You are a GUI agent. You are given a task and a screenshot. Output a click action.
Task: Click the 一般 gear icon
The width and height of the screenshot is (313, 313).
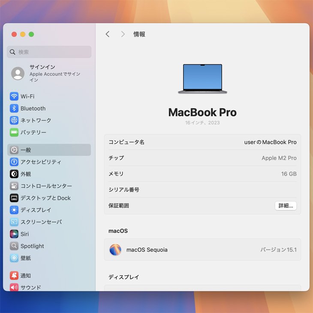coord(14,150)
